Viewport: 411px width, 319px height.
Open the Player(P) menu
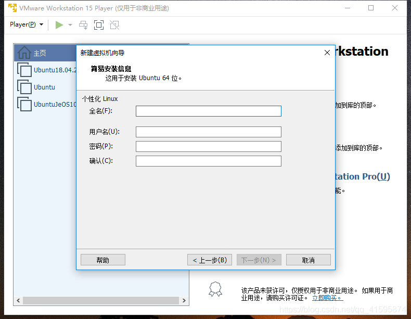(x=26, y=24)
